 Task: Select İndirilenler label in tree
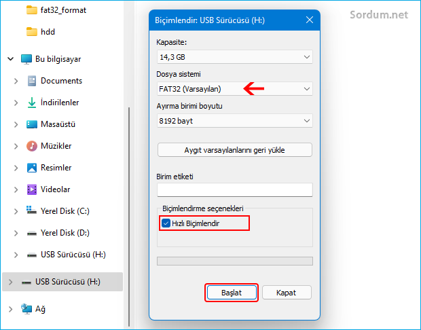point(60,103)
